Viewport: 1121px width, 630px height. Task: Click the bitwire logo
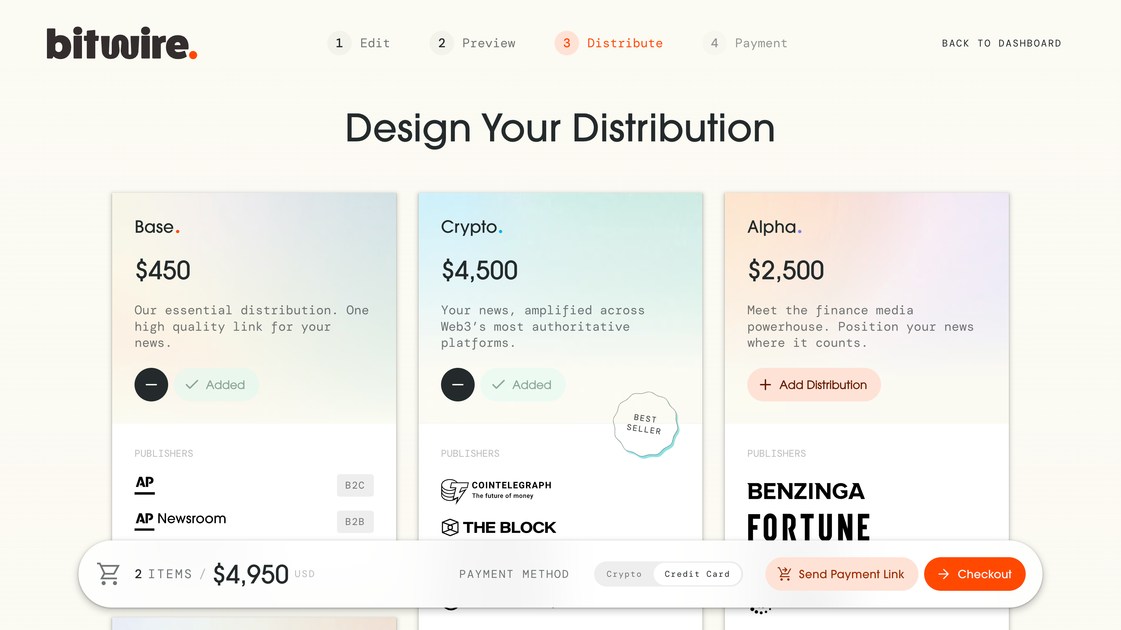[x=122, y=43]
